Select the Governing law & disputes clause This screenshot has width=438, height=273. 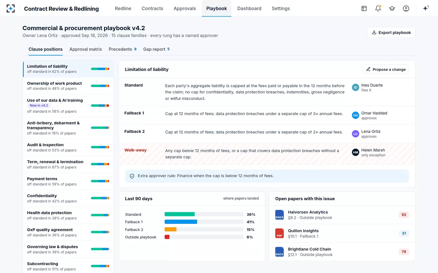coord(68,249)
